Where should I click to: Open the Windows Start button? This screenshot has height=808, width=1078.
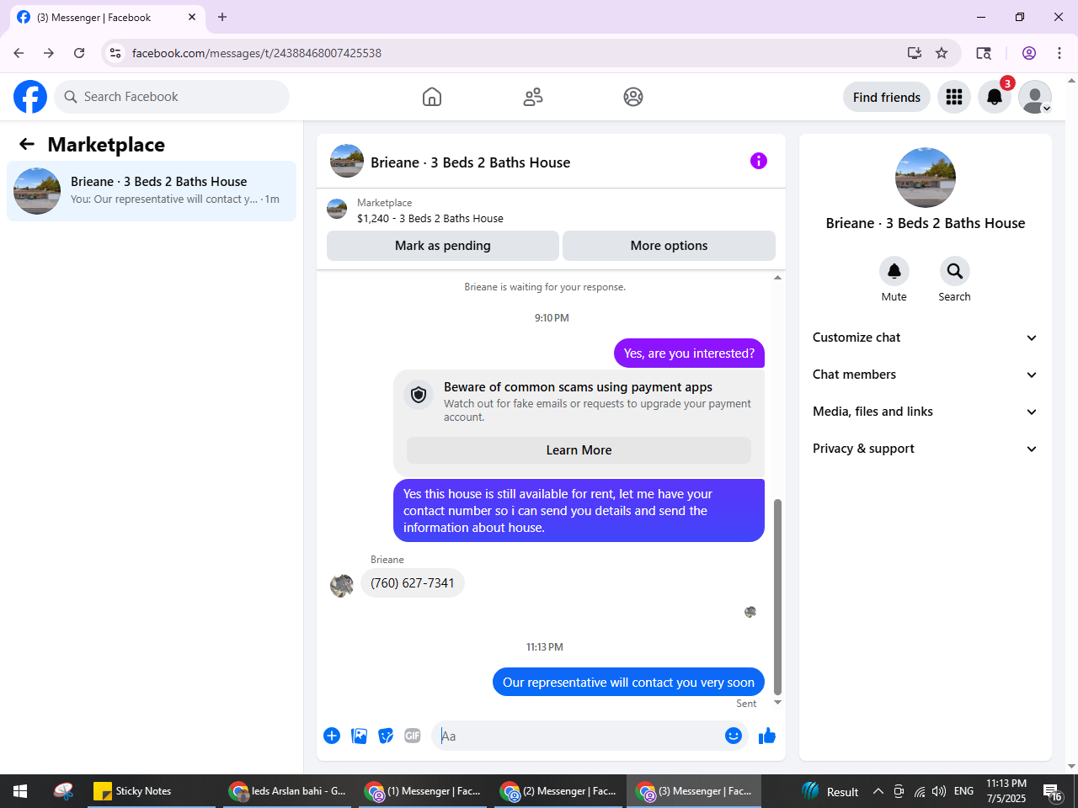[20, 791]
